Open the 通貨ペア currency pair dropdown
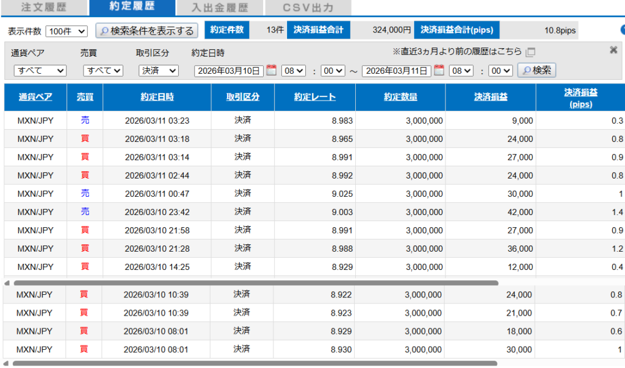The image size is (625, 368). pyautogui.click(x=40, y=71)
